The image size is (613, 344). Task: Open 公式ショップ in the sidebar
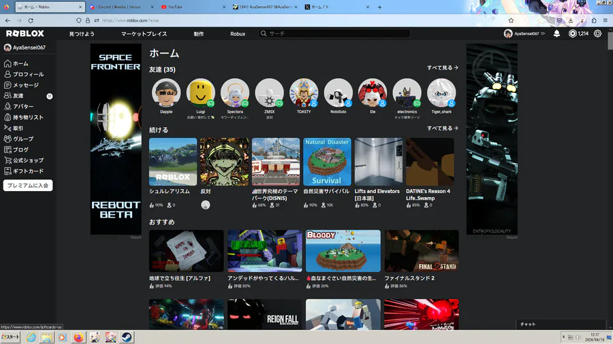click(x=23, y=160)
